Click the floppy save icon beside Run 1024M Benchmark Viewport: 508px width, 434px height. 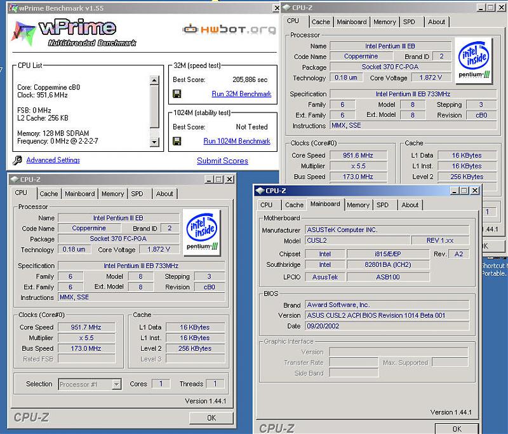[x=177, y=141]
